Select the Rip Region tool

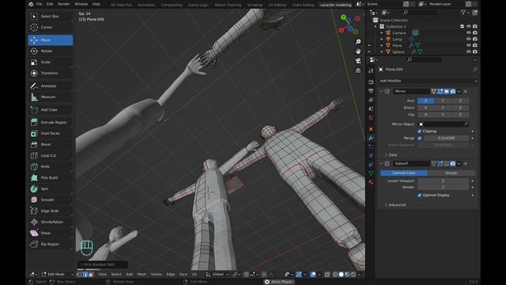tap(51, 245)
